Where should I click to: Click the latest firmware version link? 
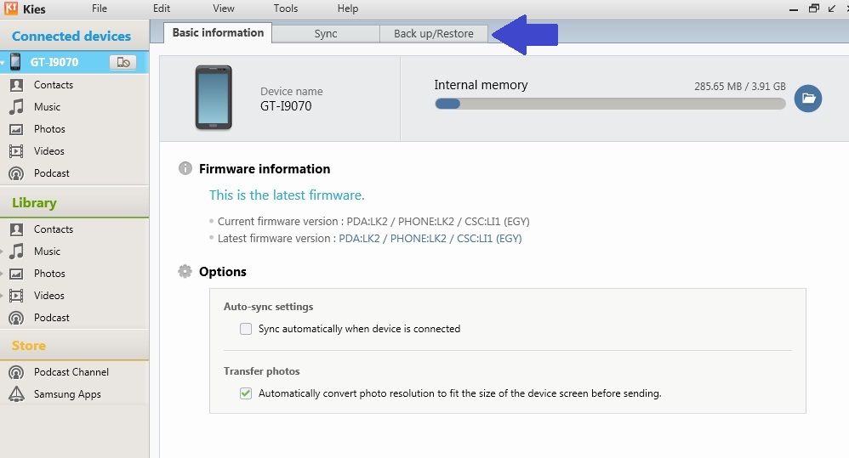pyautogui.click(x=430, y=239)
